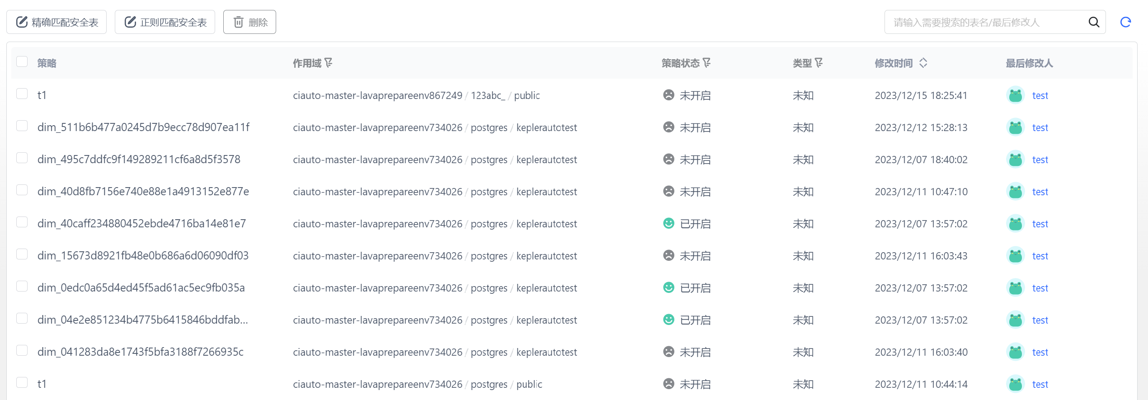This screenshot has height=400, width=1148.
Task: Check the t1 row dated 2023/12/11 10:44:14
Action: 22,382
